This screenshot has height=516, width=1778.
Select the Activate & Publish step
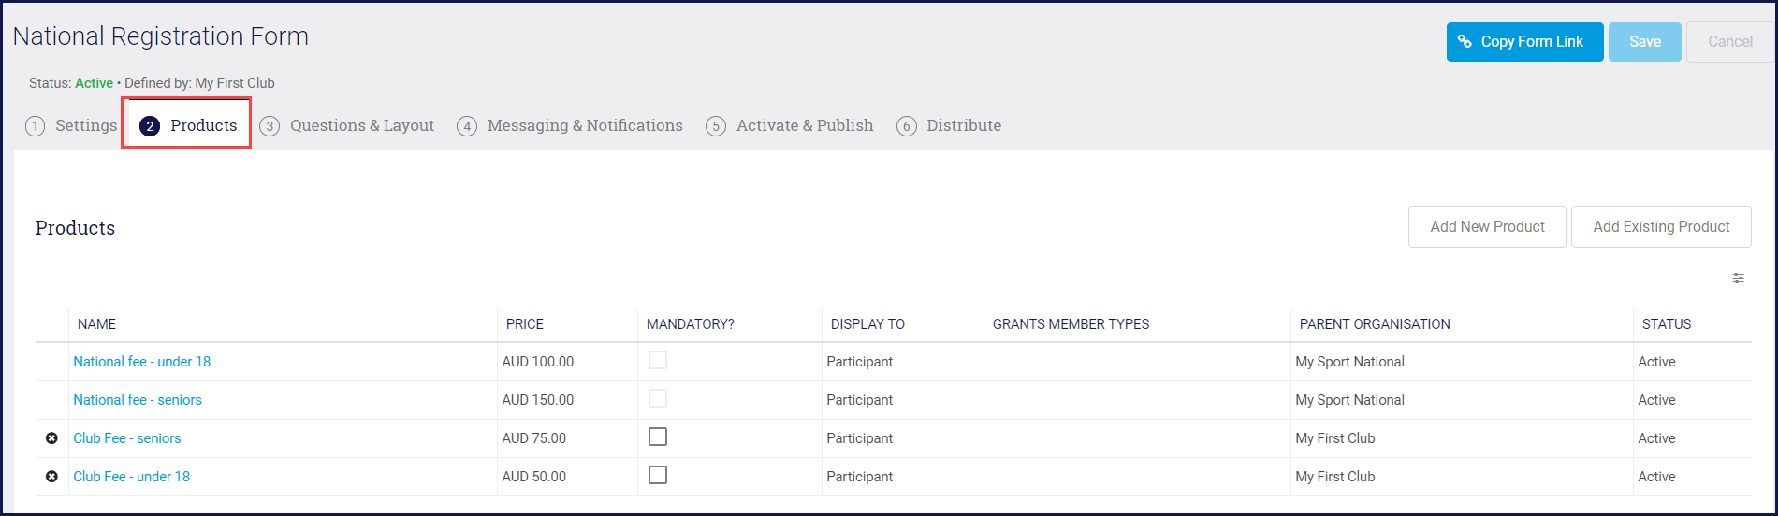pyautogui.click(x=790, y=126)
